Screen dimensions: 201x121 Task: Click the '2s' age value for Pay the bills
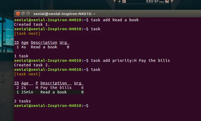point(23,88)
